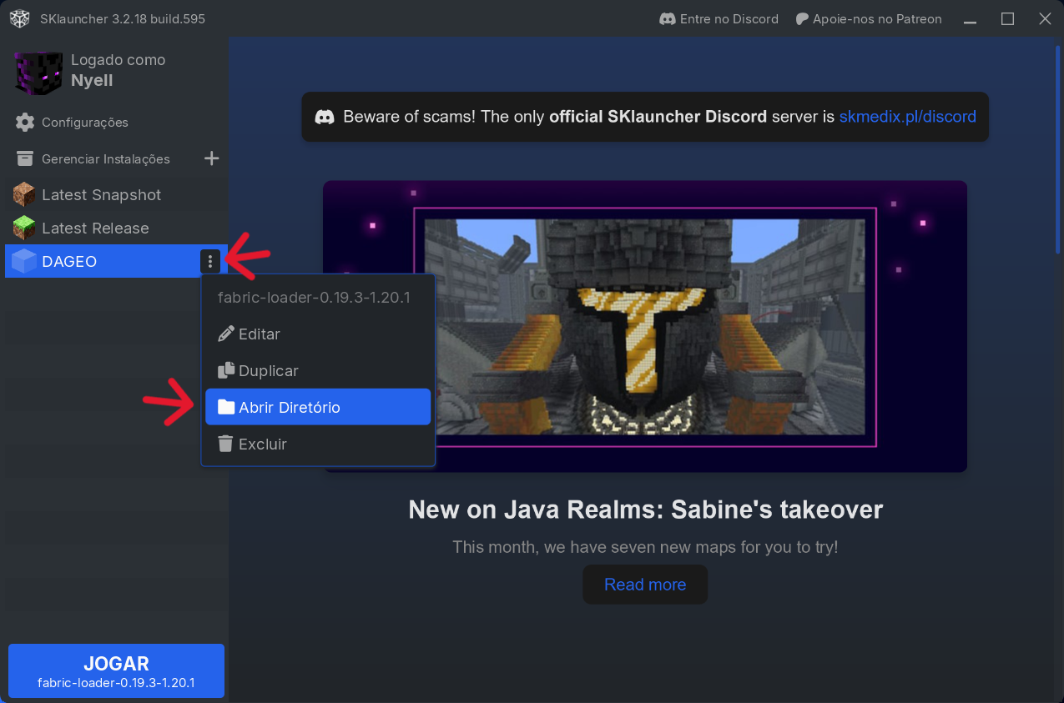Viewport: 1064px width, 703px height.
Task: Click the trash icon beside Excluir
Action: point(226,444)
